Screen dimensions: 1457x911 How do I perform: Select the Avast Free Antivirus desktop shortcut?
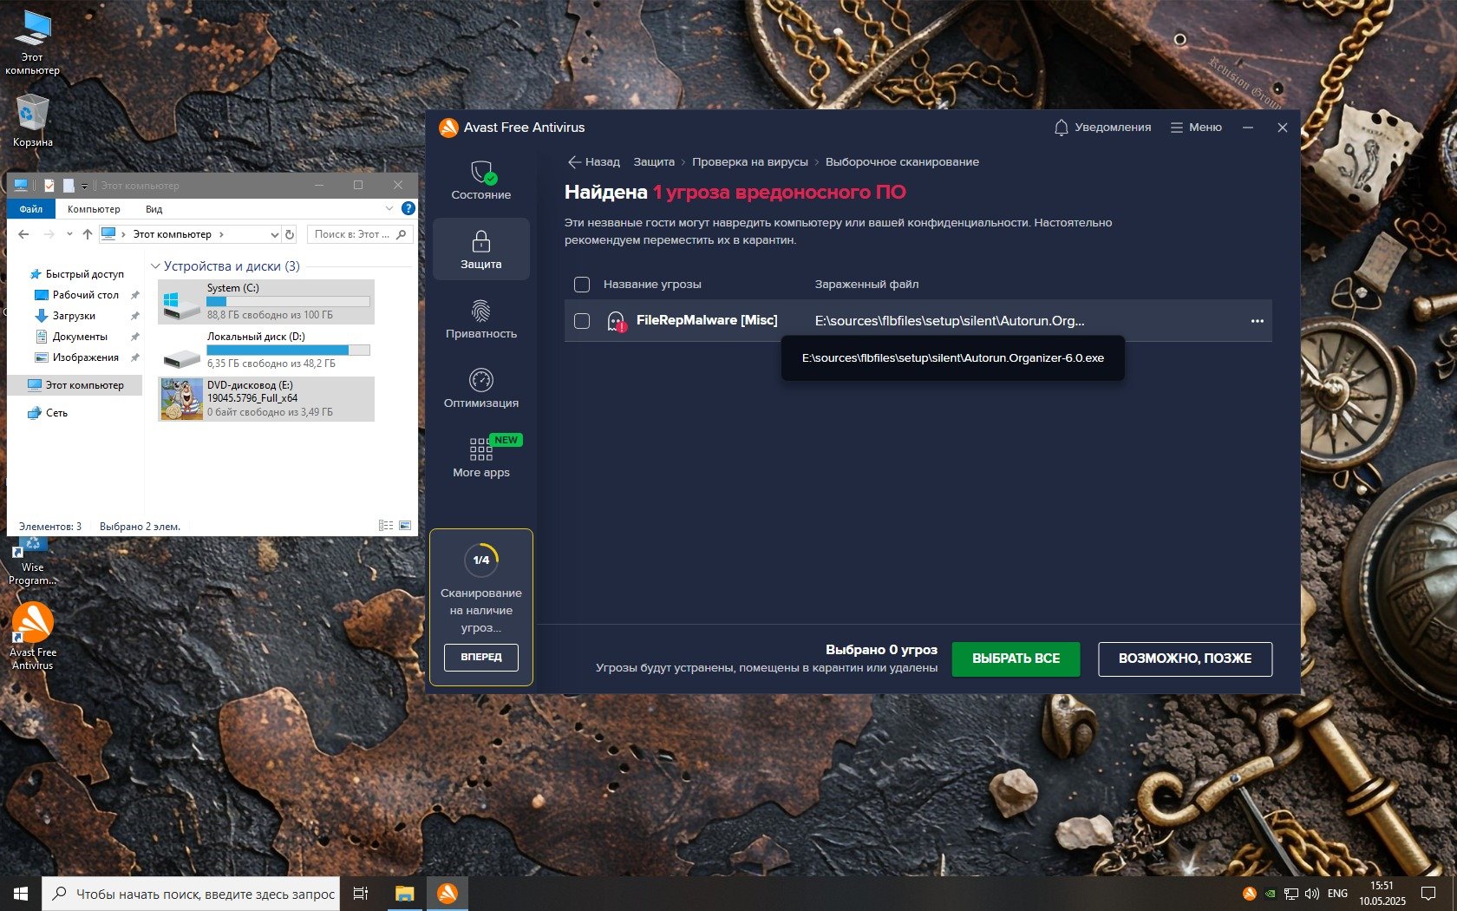click(x=33, y=637)
